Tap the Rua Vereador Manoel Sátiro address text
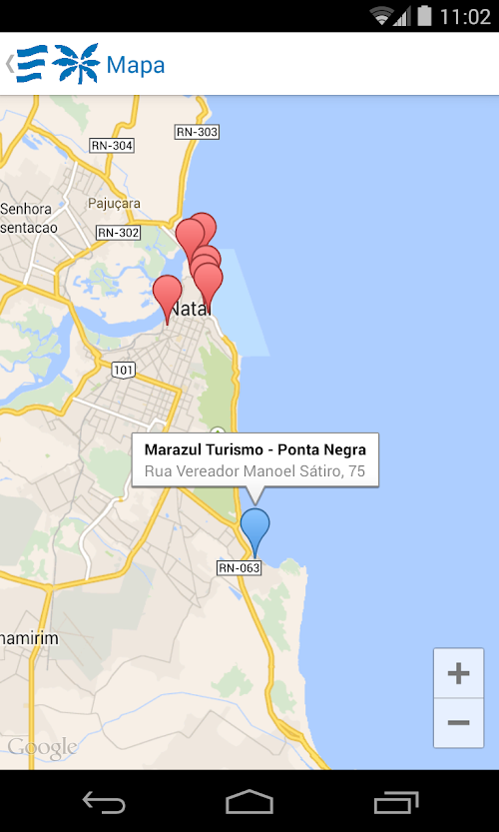499x832 pixels. tap(254, 471)
